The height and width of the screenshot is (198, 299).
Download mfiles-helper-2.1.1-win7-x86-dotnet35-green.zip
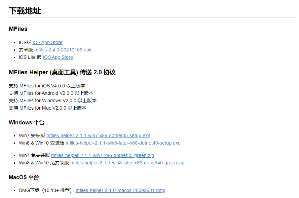pos(103,155)
